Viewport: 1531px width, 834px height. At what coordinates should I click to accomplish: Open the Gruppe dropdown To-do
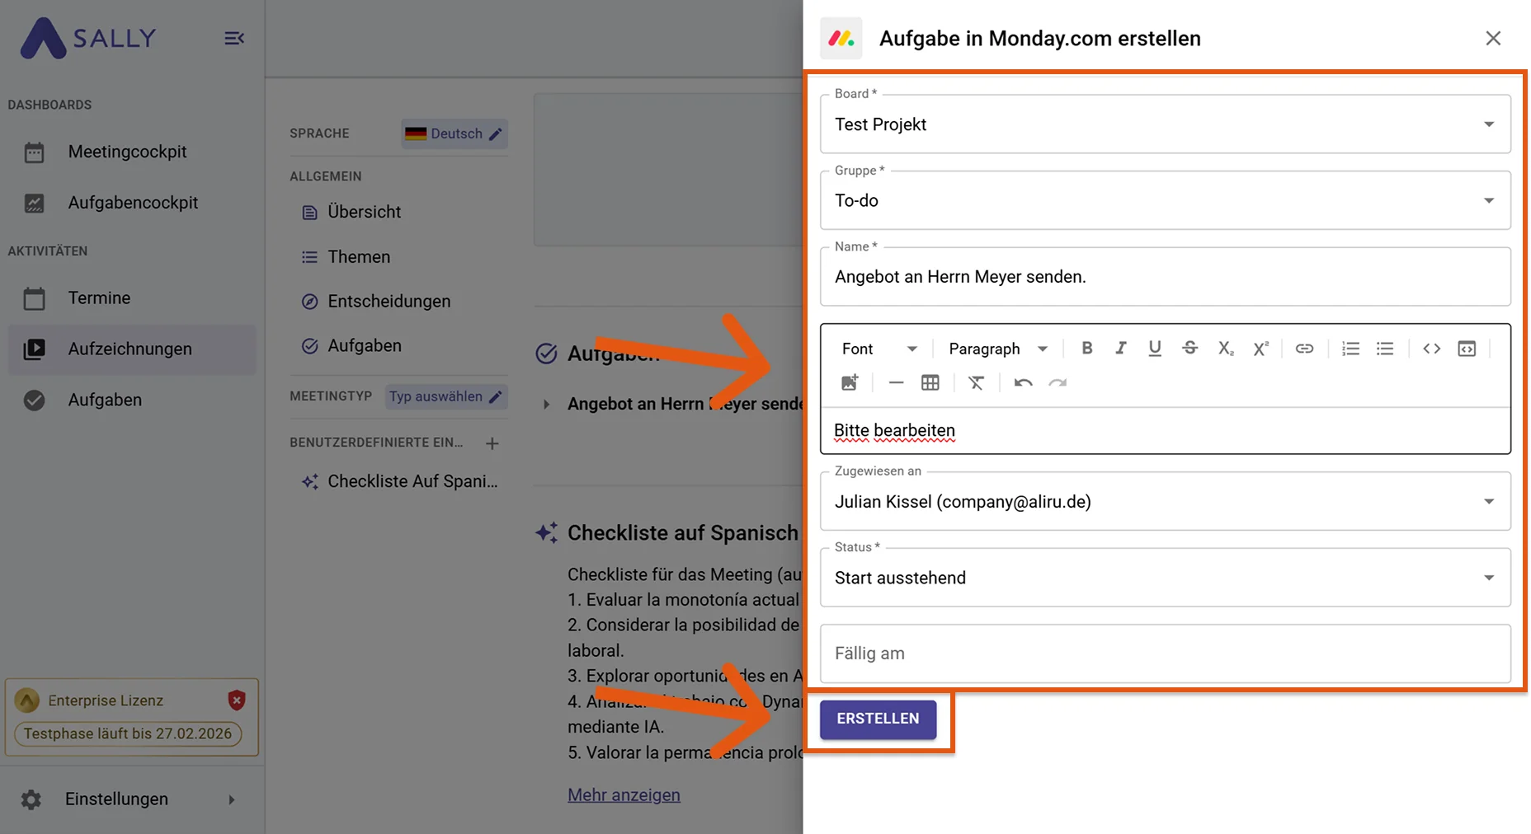coord(1166,200)
